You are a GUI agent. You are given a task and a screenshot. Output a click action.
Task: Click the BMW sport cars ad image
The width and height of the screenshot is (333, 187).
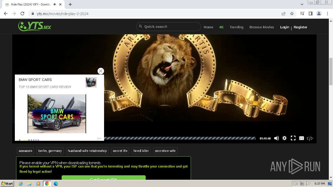point(57,114)
